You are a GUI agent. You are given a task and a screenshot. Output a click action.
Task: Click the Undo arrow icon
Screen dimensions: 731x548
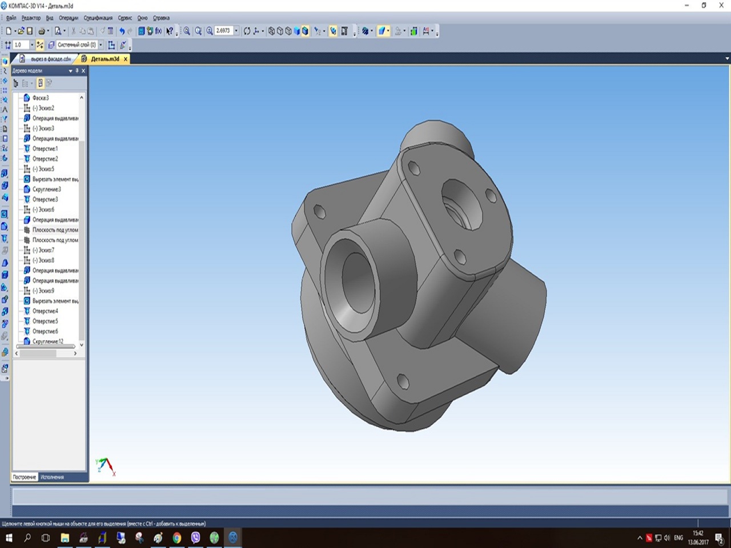click(x=122, y=31)
